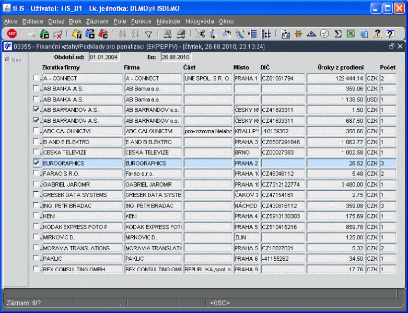The height and width of the screenshot is (313, 408).
Task: Click the status bar text 'Záznam: 9/?'
Action: [x=24, y=303]
